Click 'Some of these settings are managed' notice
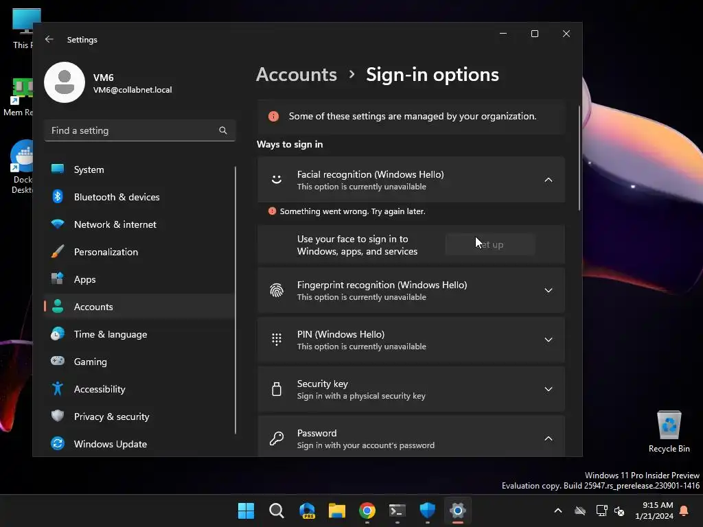Viewport: 703px width, 527px height. (x=413, y=116)
